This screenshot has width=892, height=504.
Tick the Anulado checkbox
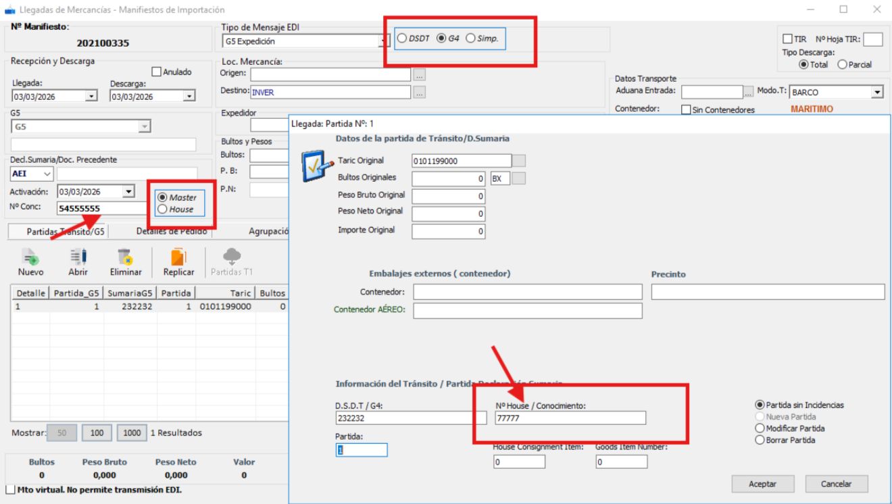click(157, 72)
